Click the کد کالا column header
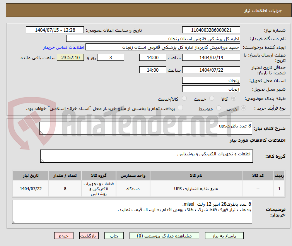 click(258, 175)
